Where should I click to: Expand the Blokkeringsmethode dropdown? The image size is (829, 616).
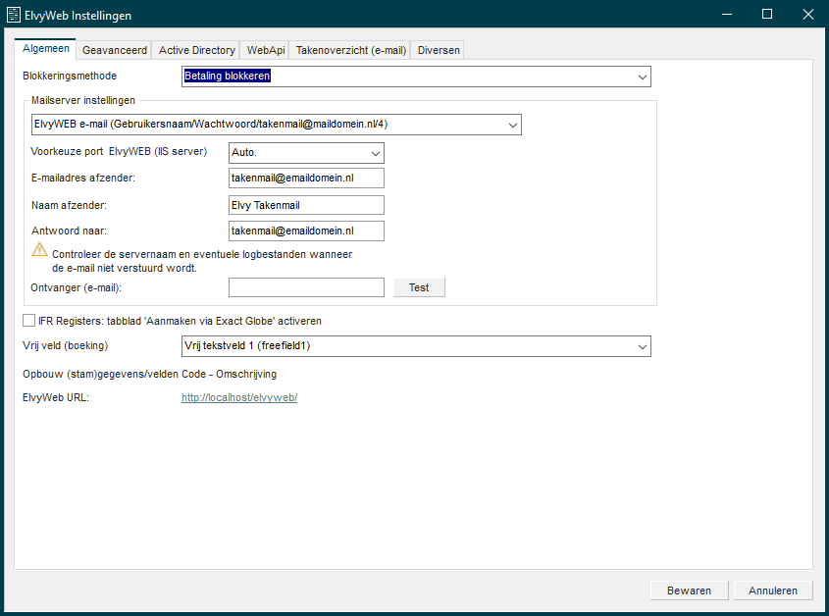pyautogui.click(x=416, y=77)
